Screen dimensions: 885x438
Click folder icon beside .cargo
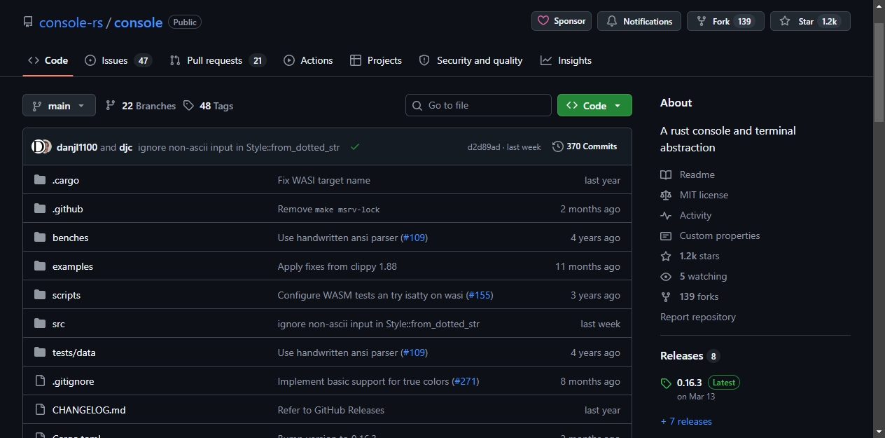click(x=40, y=180)
